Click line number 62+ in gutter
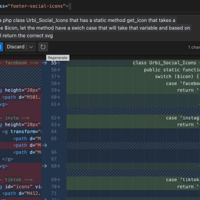200x200 pixels. tap(56, 118)
